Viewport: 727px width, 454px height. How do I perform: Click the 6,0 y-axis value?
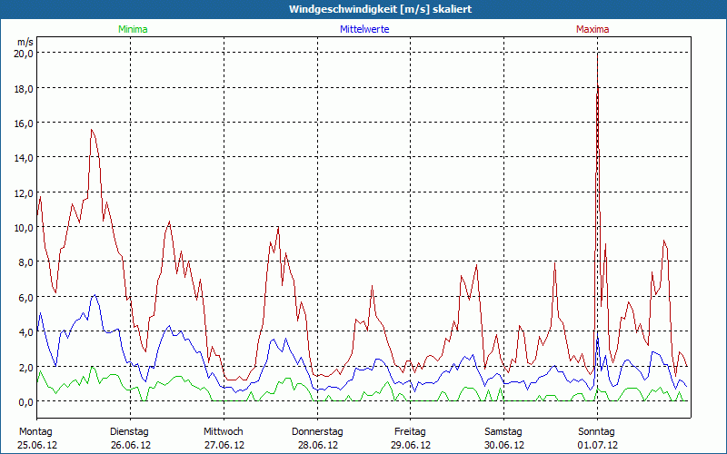click(x=26, y=298)
